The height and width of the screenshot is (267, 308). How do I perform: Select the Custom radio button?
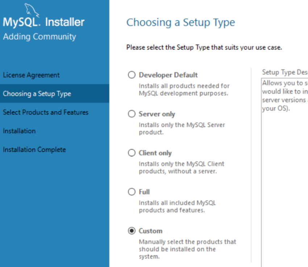pos(132,230)
